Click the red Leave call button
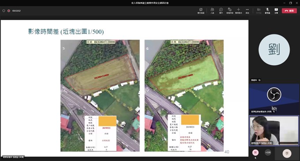 point(289,11)
